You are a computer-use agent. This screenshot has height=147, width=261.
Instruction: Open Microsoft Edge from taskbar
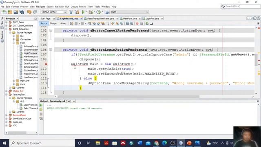tap(165, 143)
